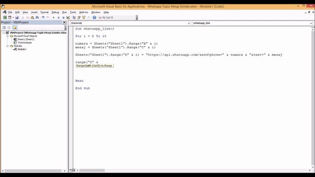Collapse the Modules folder

click(x=7, y=46)
